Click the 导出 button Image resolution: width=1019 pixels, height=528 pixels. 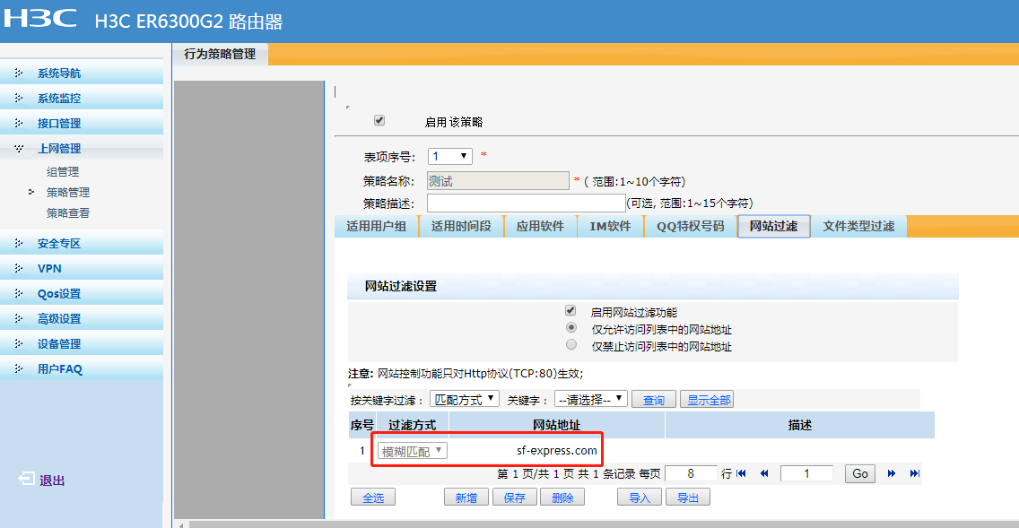(688, 498)
